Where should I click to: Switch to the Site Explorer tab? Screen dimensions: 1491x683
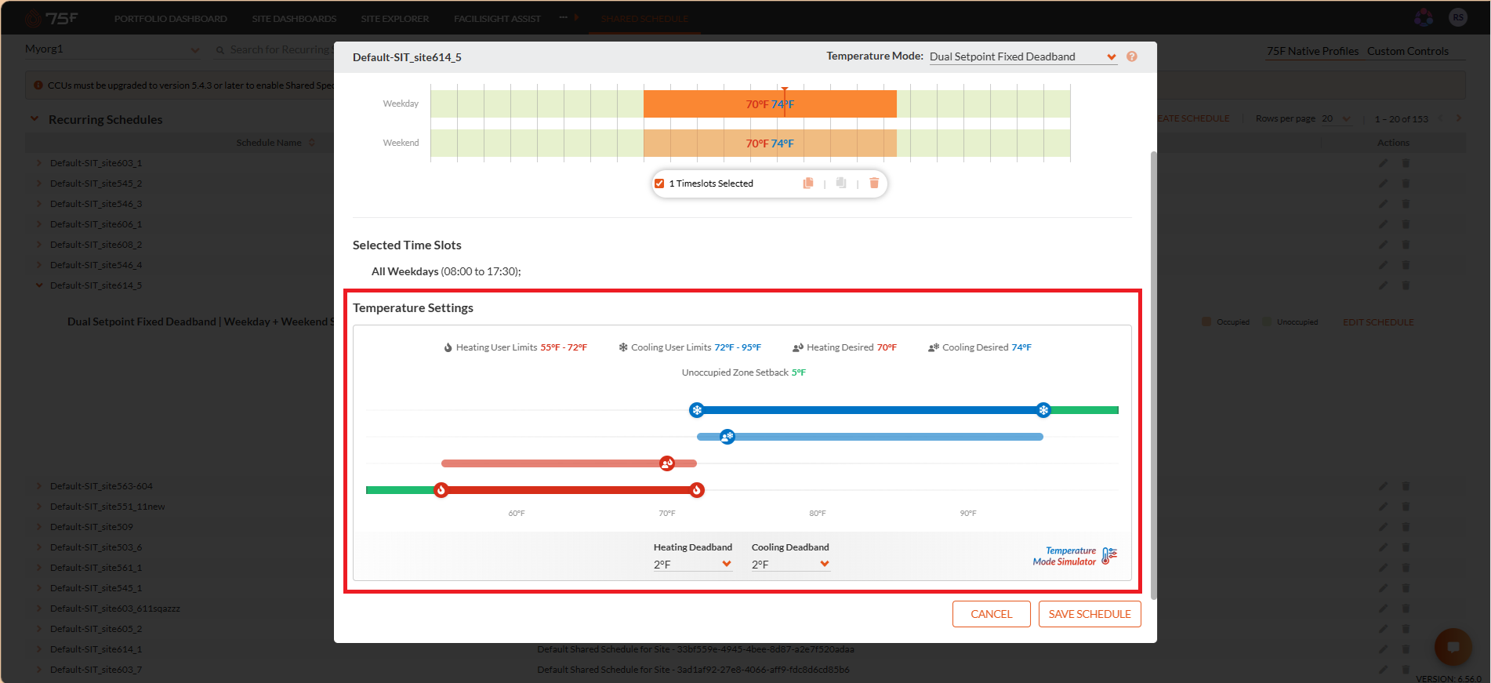pyautogui.click(x=395, y=19)
